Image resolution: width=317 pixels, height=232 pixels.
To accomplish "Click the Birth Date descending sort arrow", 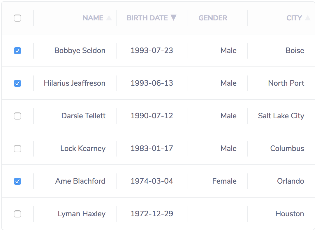I will [173, 18].
